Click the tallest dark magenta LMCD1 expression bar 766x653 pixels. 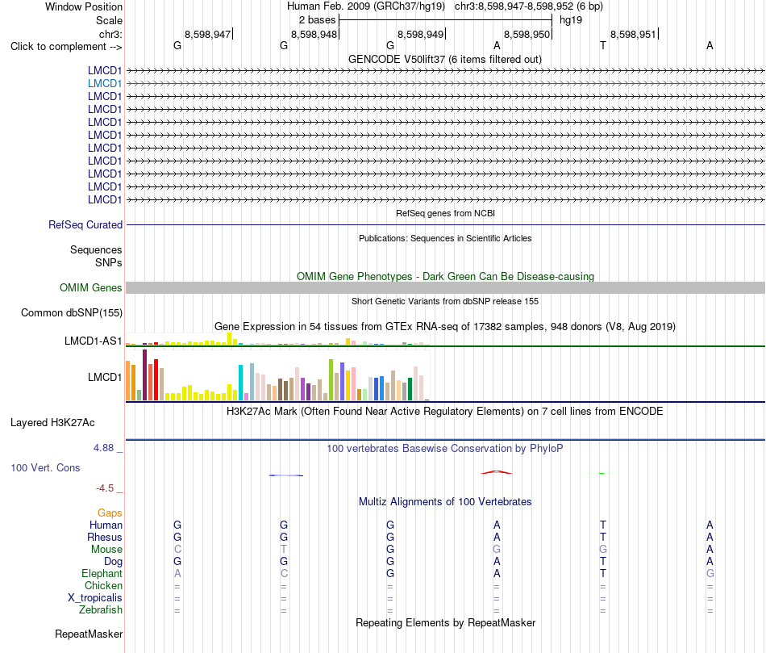coord(144,375)
